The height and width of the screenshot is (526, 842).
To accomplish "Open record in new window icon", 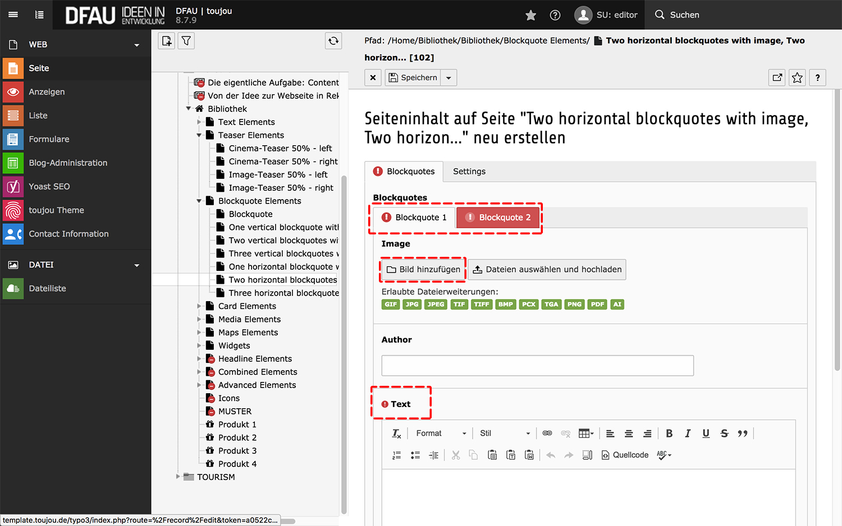I will click(x=777, y=78).
